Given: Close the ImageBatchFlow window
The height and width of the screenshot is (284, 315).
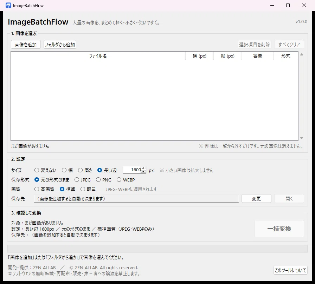Looking at the screenshot, I should 304,5.
